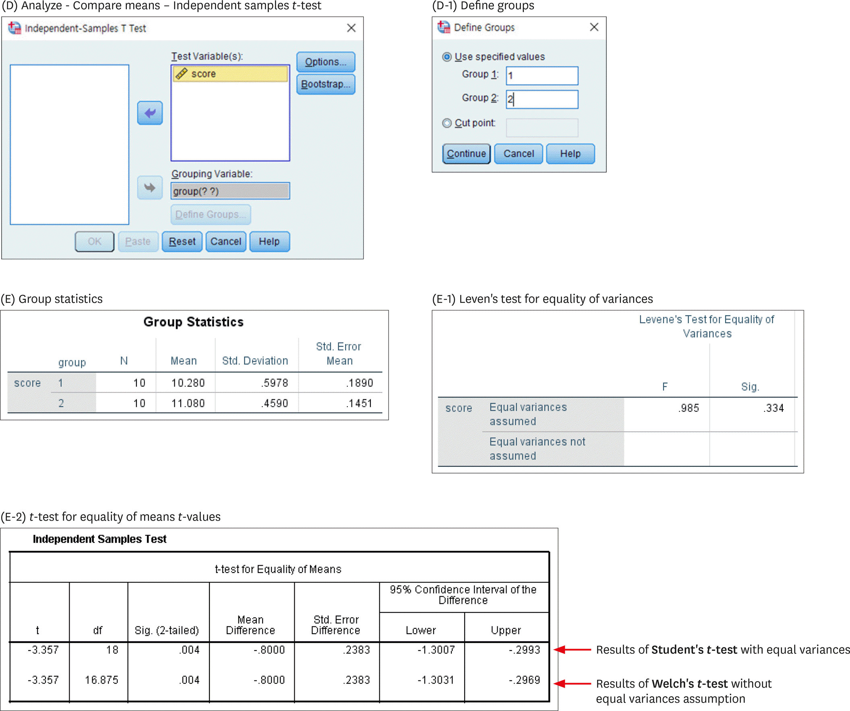Click into the Group 2 value field
The width and height of the screenshot is (850, 711).
(x=542, y=99)
